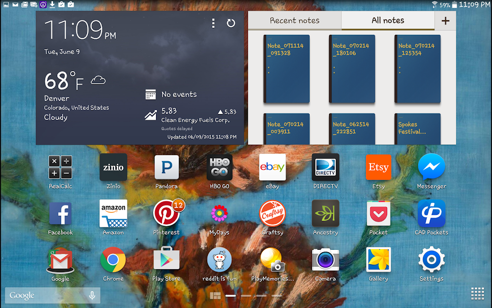Open the WiFi status icon in status bar
492x308 pixels.
(434, 4)
